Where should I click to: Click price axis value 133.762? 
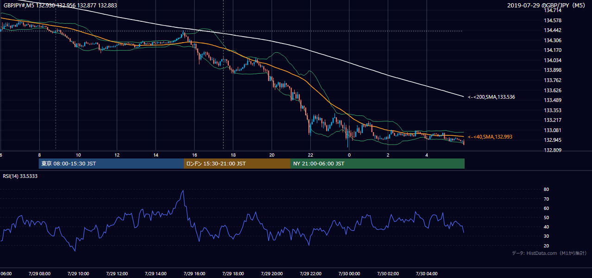[552, 80]
